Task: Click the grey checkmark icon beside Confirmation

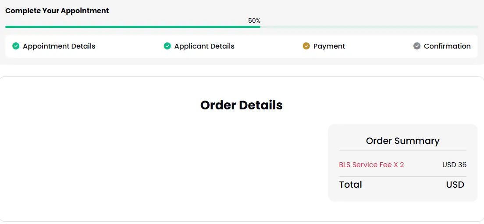Action: tap(417, 46)
